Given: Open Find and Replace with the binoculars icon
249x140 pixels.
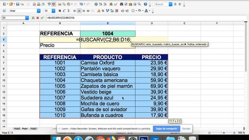Looking at the screenshot, I should point(121,4).
